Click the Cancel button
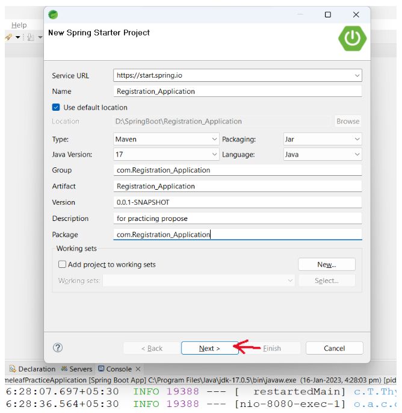The image size is (402, 413). pos(335,348)
